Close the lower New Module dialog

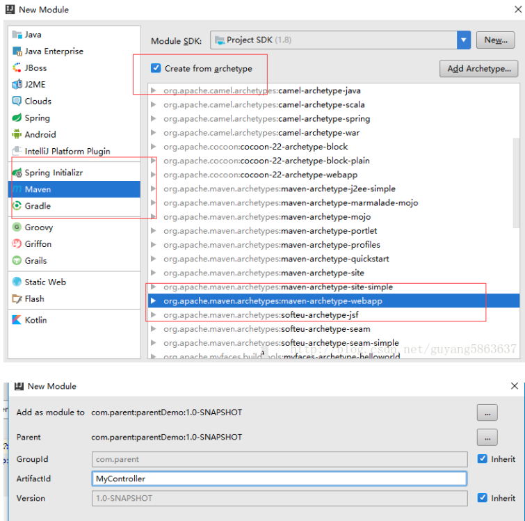tap(515, 386)
